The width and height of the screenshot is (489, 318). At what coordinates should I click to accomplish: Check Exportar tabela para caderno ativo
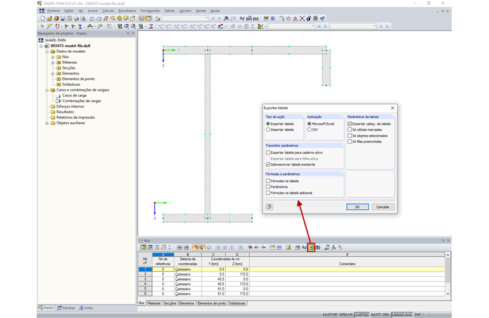point(268,153)
